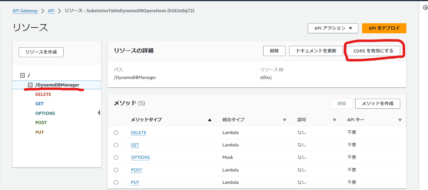
Task: Click the hexagon icon in the right panel
Action: pos(425,8)
